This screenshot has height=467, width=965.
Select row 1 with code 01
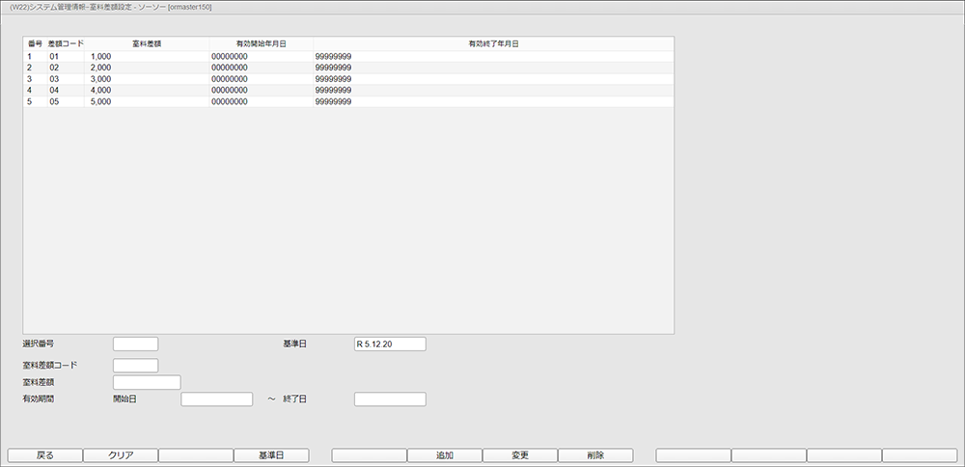[x=55, y=57]
